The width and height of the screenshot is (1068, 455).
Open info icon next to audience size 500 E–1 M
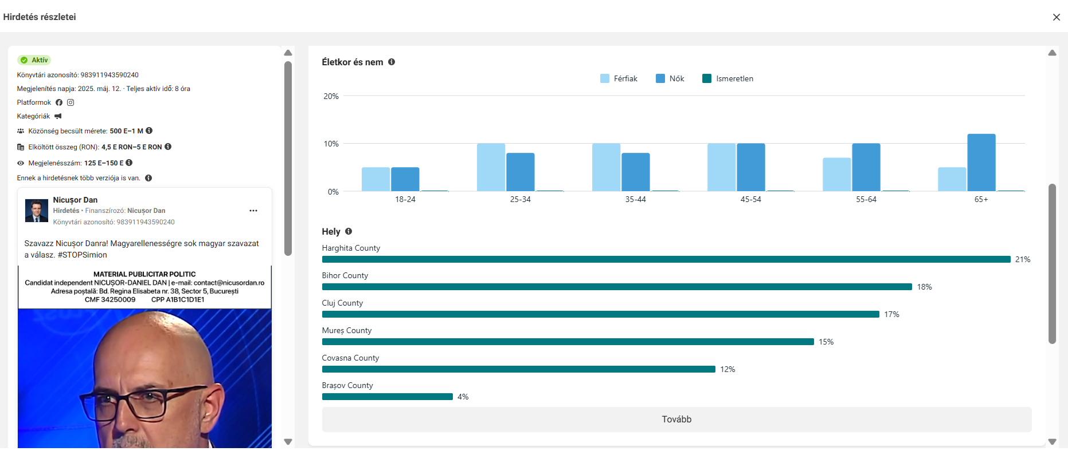point(149,130)
